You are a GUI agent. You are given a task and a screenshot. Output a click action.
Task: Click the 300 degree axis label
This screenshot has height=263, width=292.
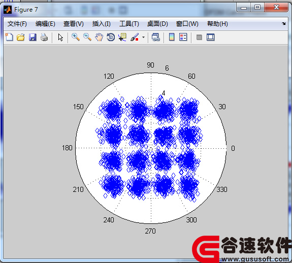click(191, 220)
